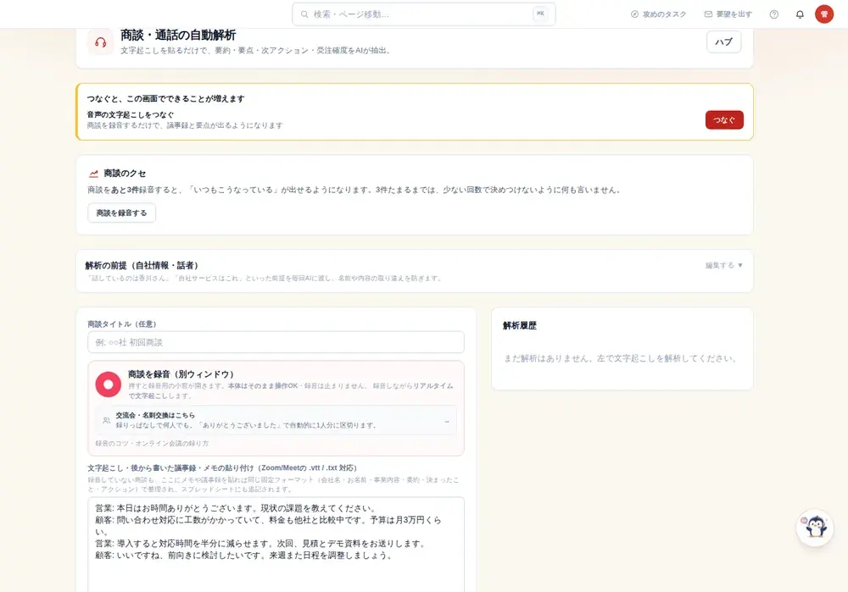Click the 商談のクセ heading
Image resolution: width=848 pixels, height=592 pixels.
pyautogui.click(x=125, y=174)
